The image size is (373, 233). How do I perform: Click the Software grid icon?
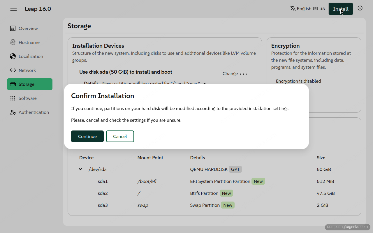click(x=13, y=98)
